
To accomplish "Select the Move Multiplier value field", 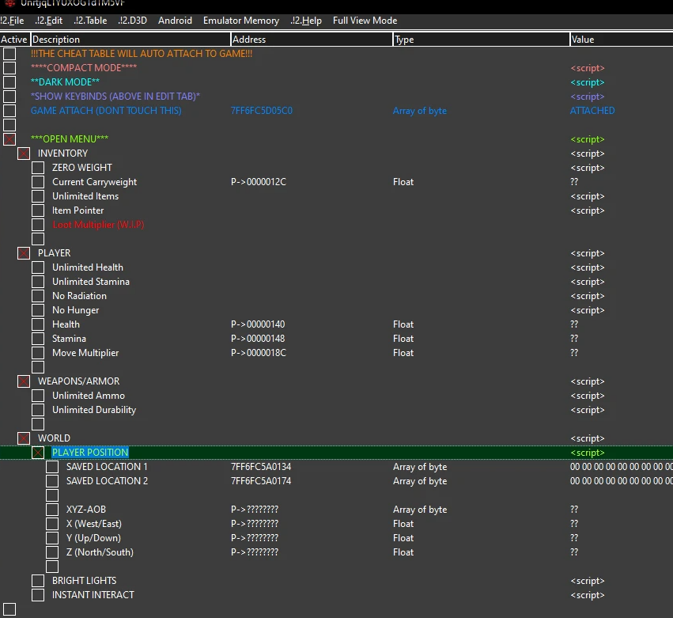I will (574, 353).
